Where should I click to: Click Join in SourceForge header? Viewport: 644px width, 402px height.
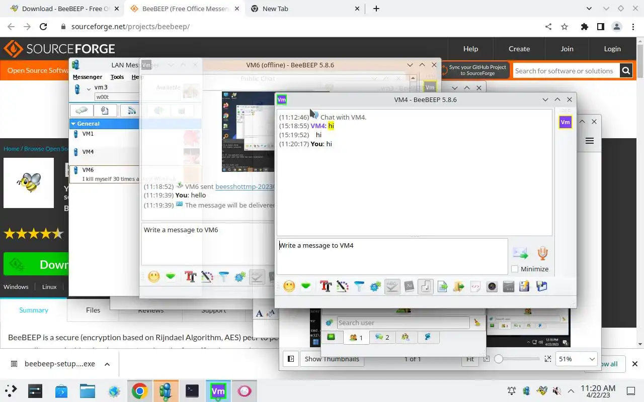pos(567,49)
